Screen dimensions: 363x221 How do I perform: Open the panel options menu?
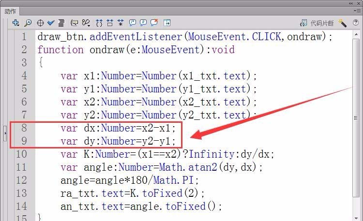pyautogui.click(x=357, y=11)
